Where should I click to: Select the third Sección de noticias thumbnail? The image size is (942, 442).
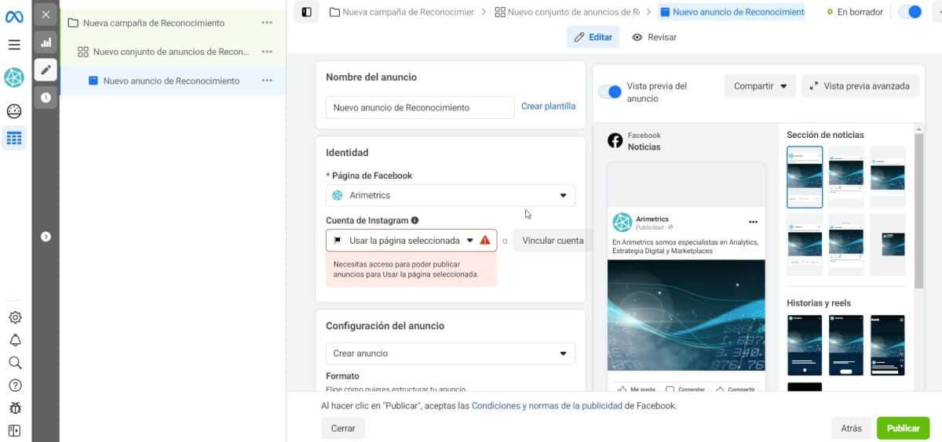tap(888, 176)
